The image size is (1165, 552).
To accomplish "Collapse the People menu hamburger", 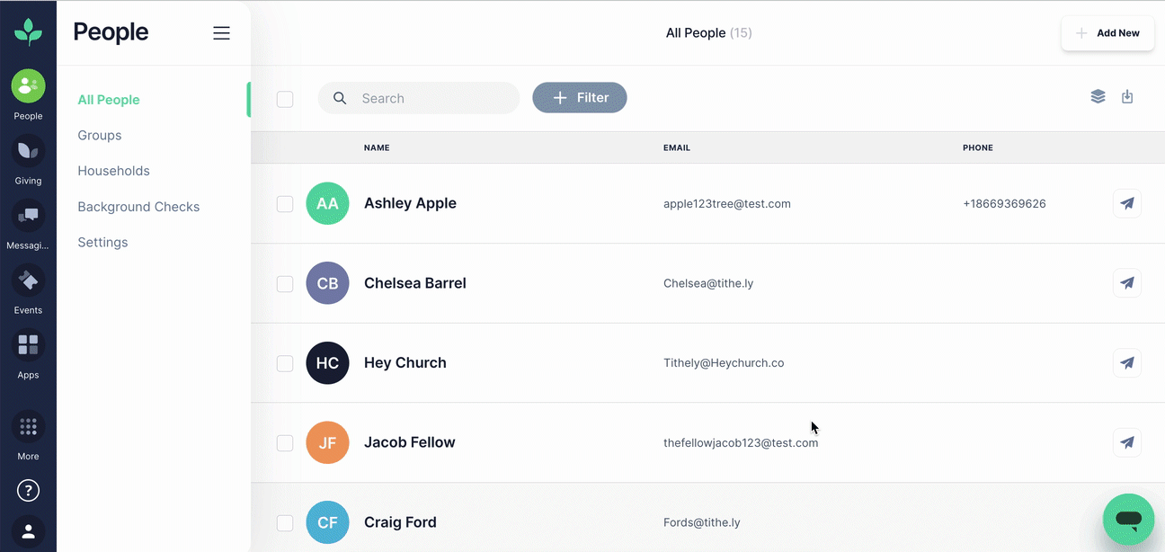I will (x=221, y=33).
